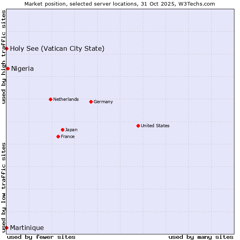
Task: Click the red Nigeria data point marker
Action: click(8, 68)
